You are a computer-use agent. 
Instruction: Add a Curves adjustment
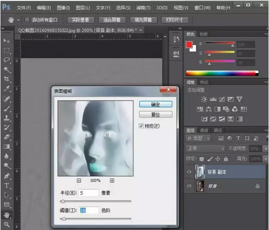222,99
